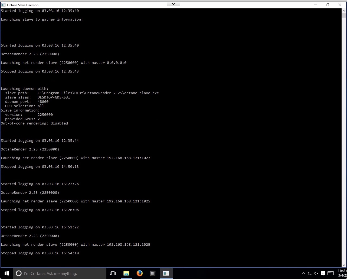This screenshot has height=279, width=347.
Task: Click the 'daemon port: 48000' line
Action: click(27, 102)
